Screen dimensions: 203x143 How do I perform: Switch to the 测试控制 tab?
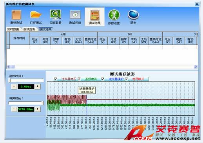29,29
